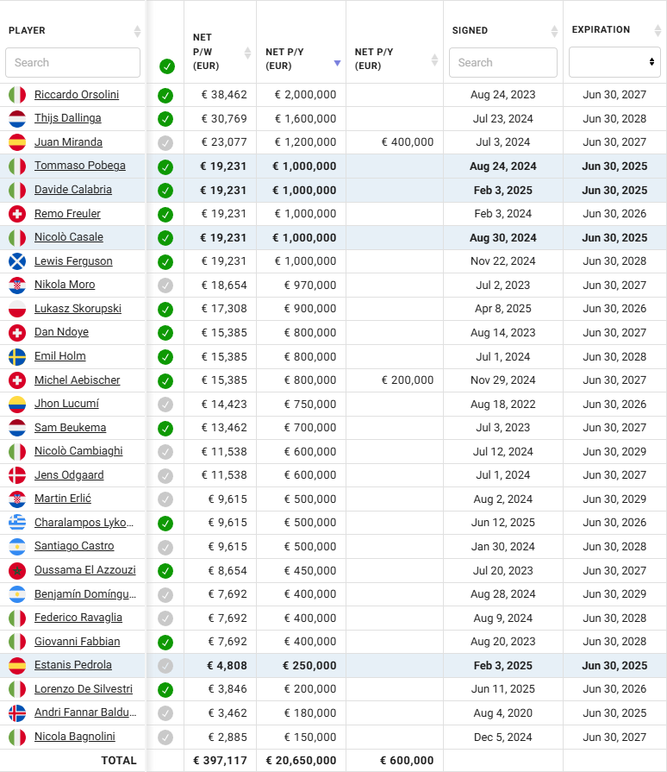This screenshot has height=772, width=667.
Task: Click green check icon in Dan Ndoye row
Action: [x=165, y=333]
